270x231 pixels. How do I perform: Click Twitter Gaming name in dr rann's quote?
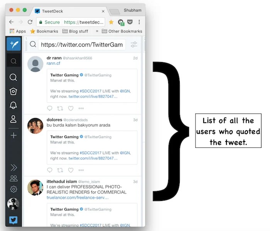pos(64,75)
